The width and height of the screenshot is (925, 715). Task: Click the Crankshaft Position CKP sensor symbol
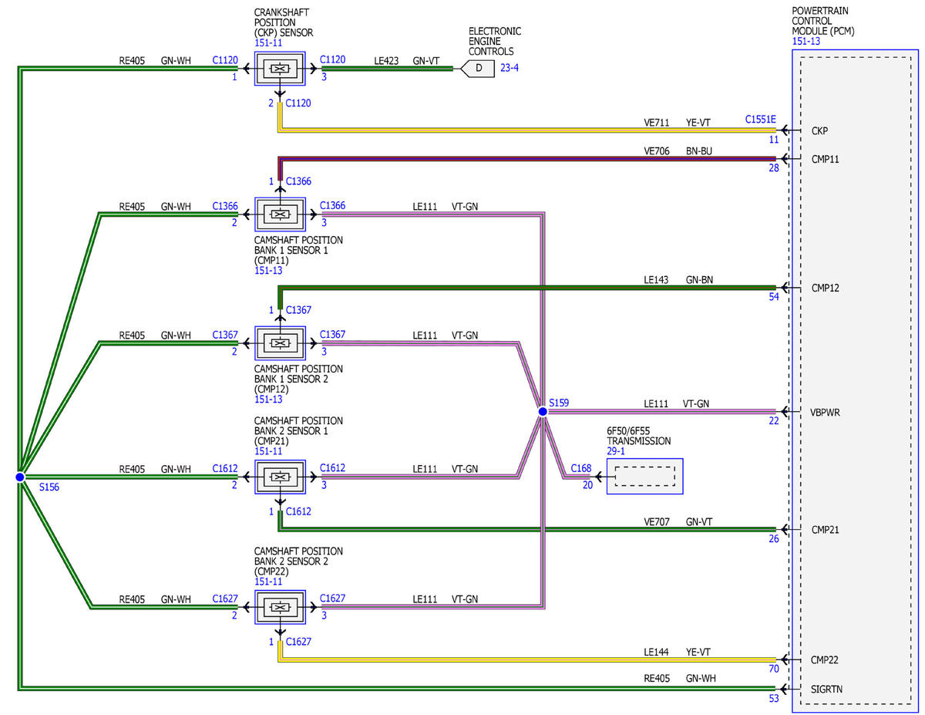click(281, 69)
